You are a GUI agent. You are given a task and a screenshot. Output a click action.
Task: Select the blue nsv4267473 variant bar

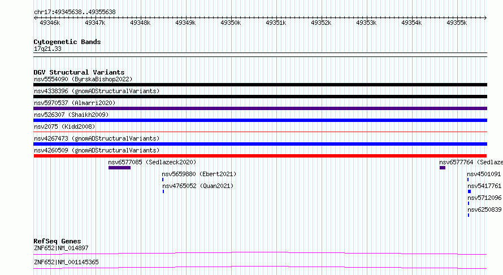tap(260, 144)
